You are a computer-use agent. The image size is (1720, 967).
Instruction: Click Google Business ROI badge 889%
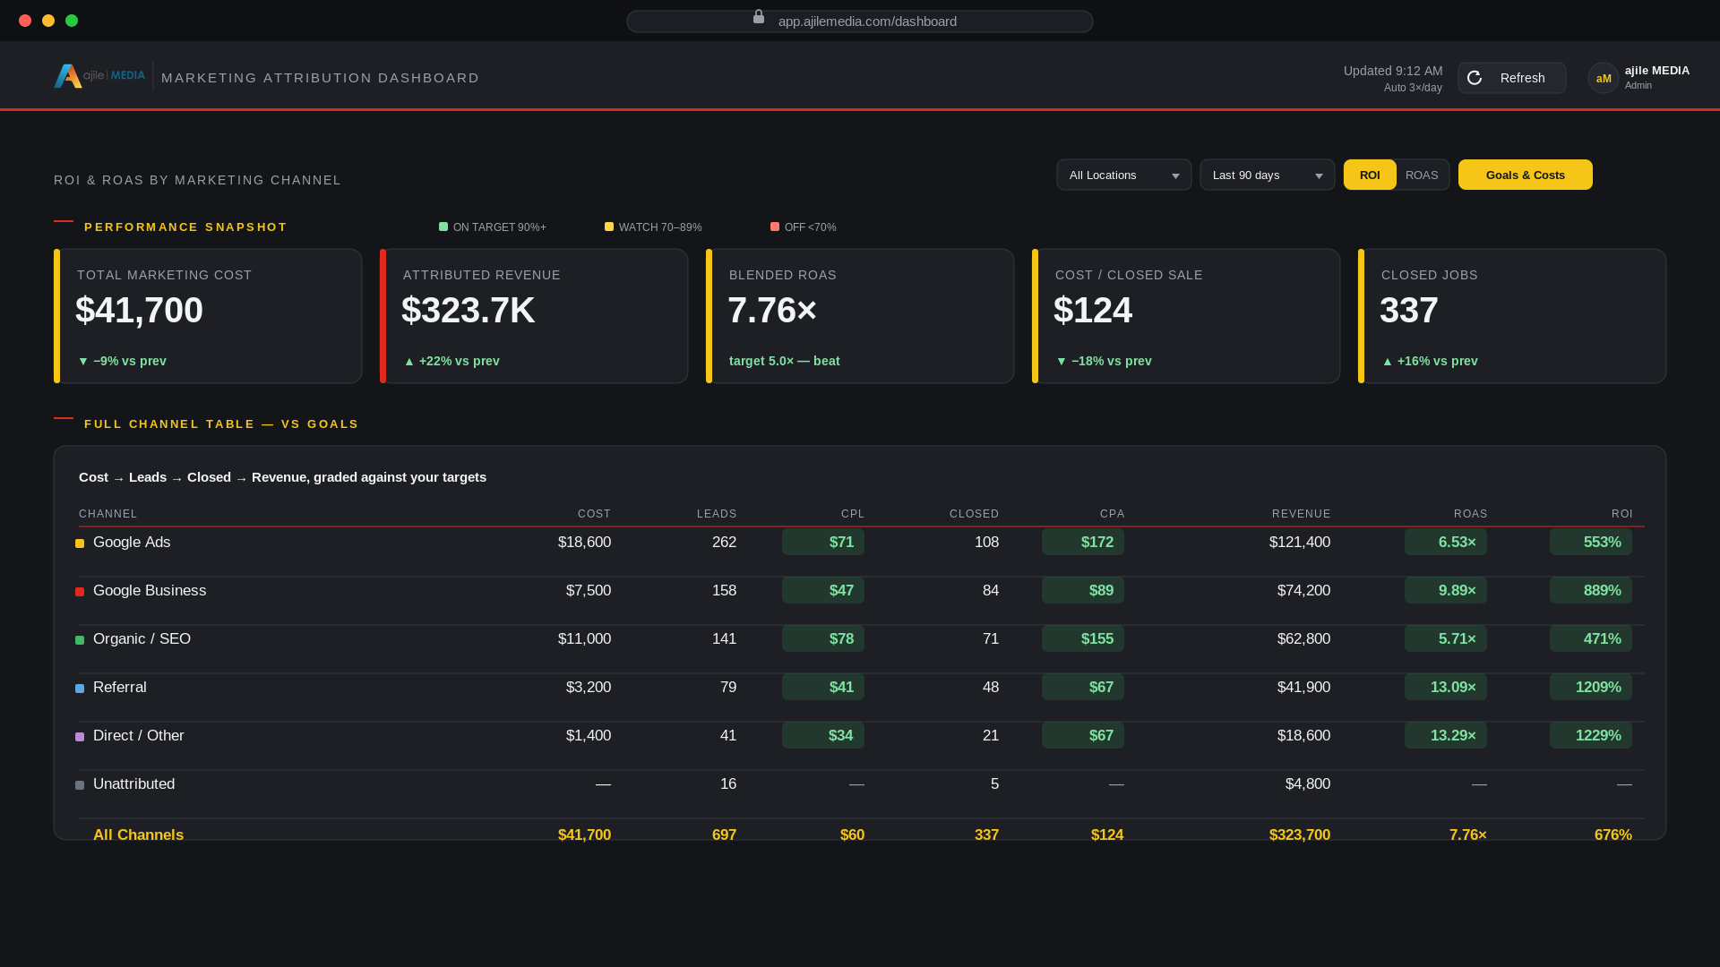point(1591,590)
